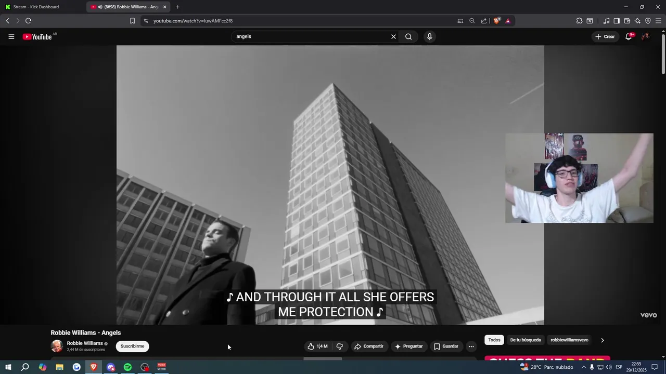Viewport: 666px width, 374px height.
Task: Open the volume speaker tray icon
Action: (x=609, y=367)
